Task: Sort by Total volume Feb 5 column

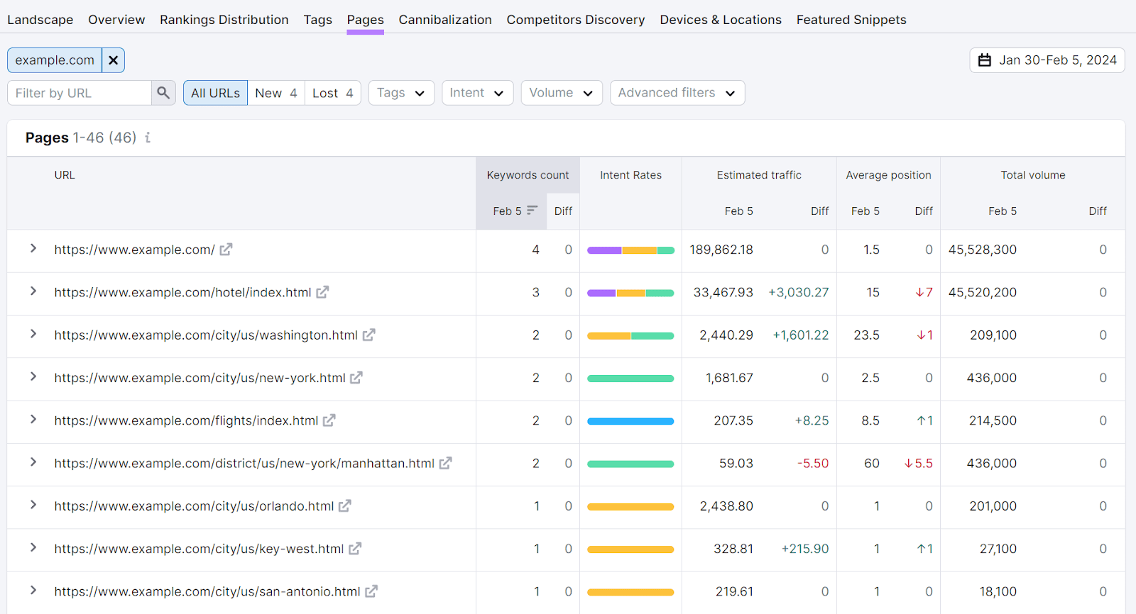Action: tap(1003, 211)
